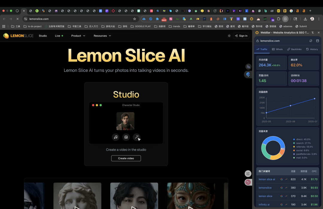Click the site info icon in address bar

click(x=25, y=19)
